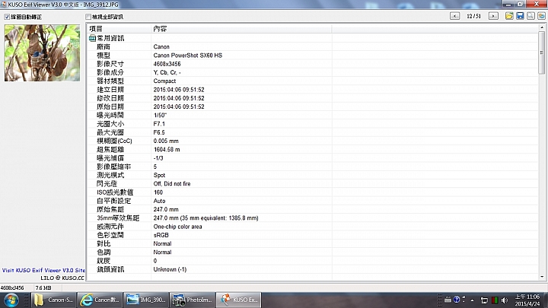548x308 pixels.
Task: Click the blue help question-mark tray icon
Action: (x=457, y=300)
